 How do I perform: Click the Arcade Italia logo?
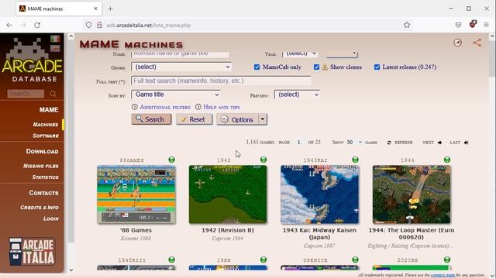click(x=32, y=251)
